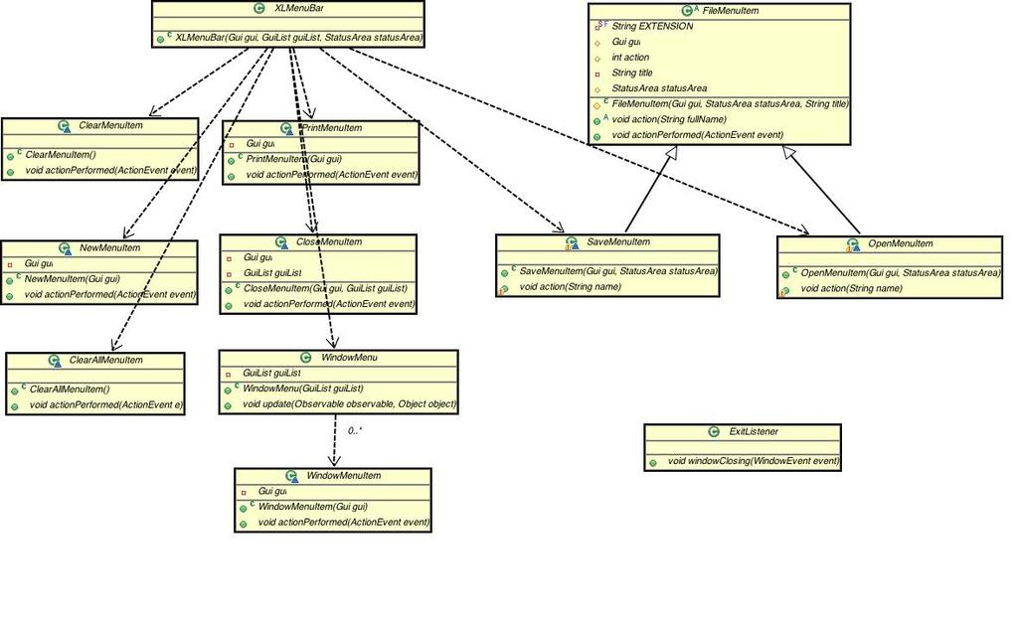
Task: Click the StatusArea statusArea field icon
Action: pos(597,89)
